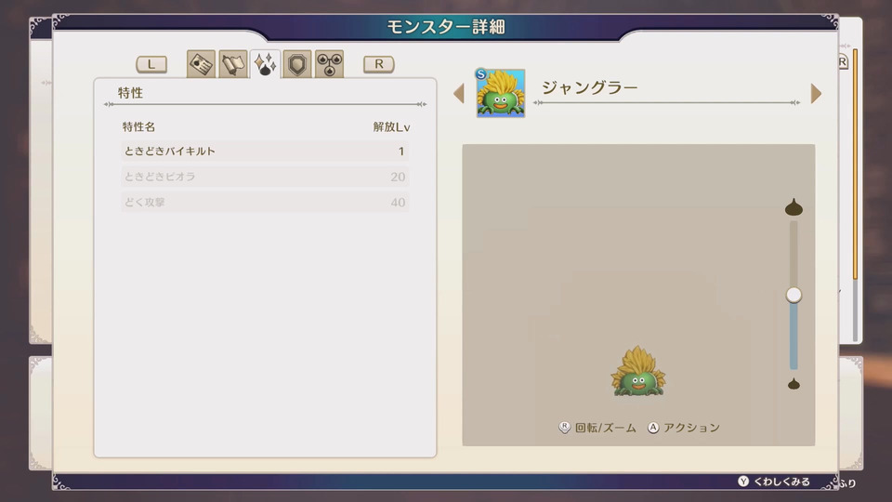Click the 回転/ズーム control hint
The width and height of the screenshot is (892, 502).
597,428
